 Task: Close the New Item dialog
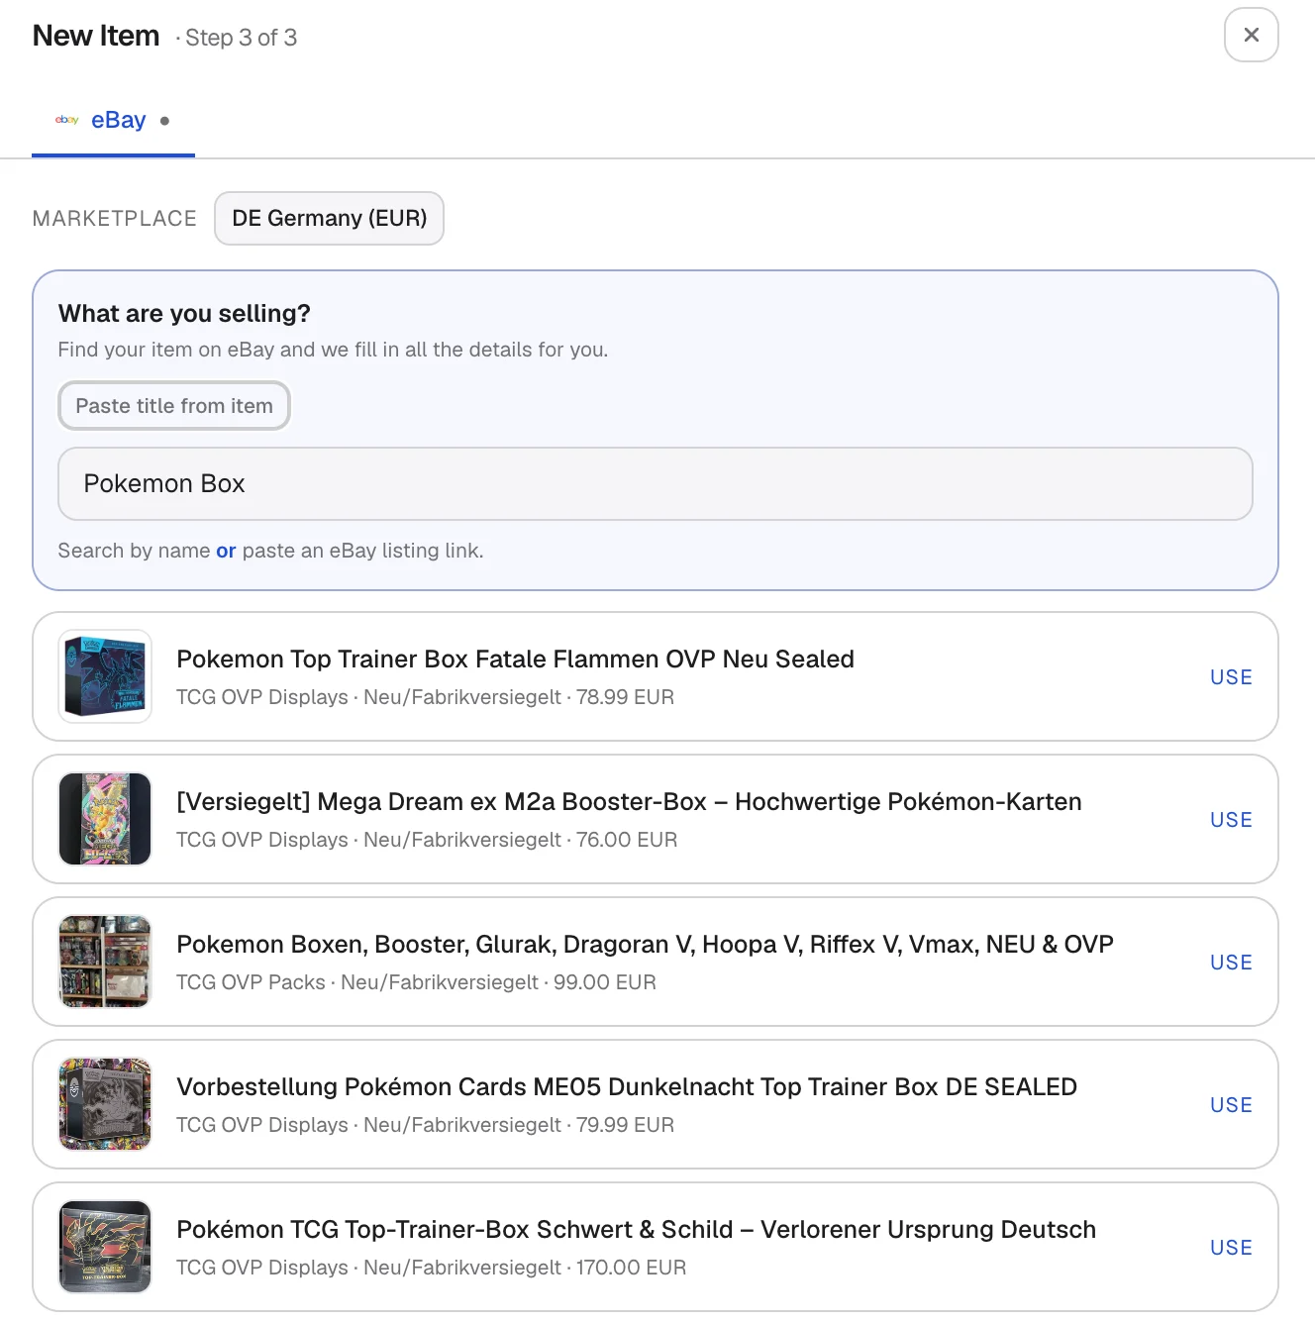point(1251,35)
